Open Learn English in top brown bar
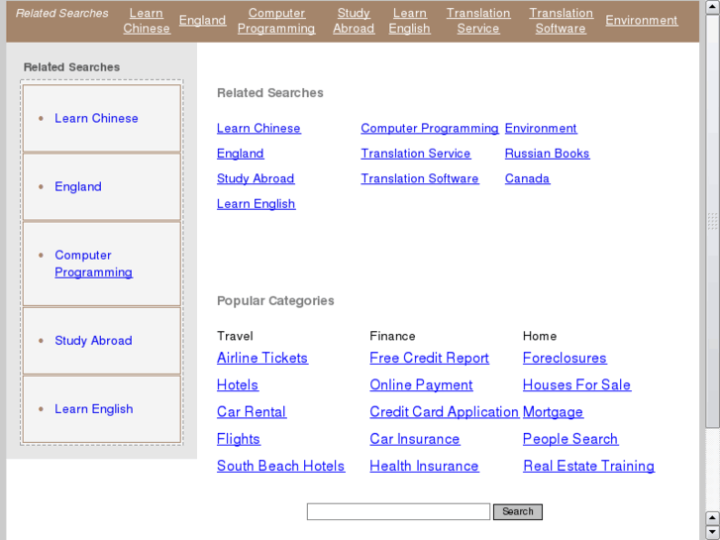The height and width of the screenshot is (540, 720). [409, 21]
